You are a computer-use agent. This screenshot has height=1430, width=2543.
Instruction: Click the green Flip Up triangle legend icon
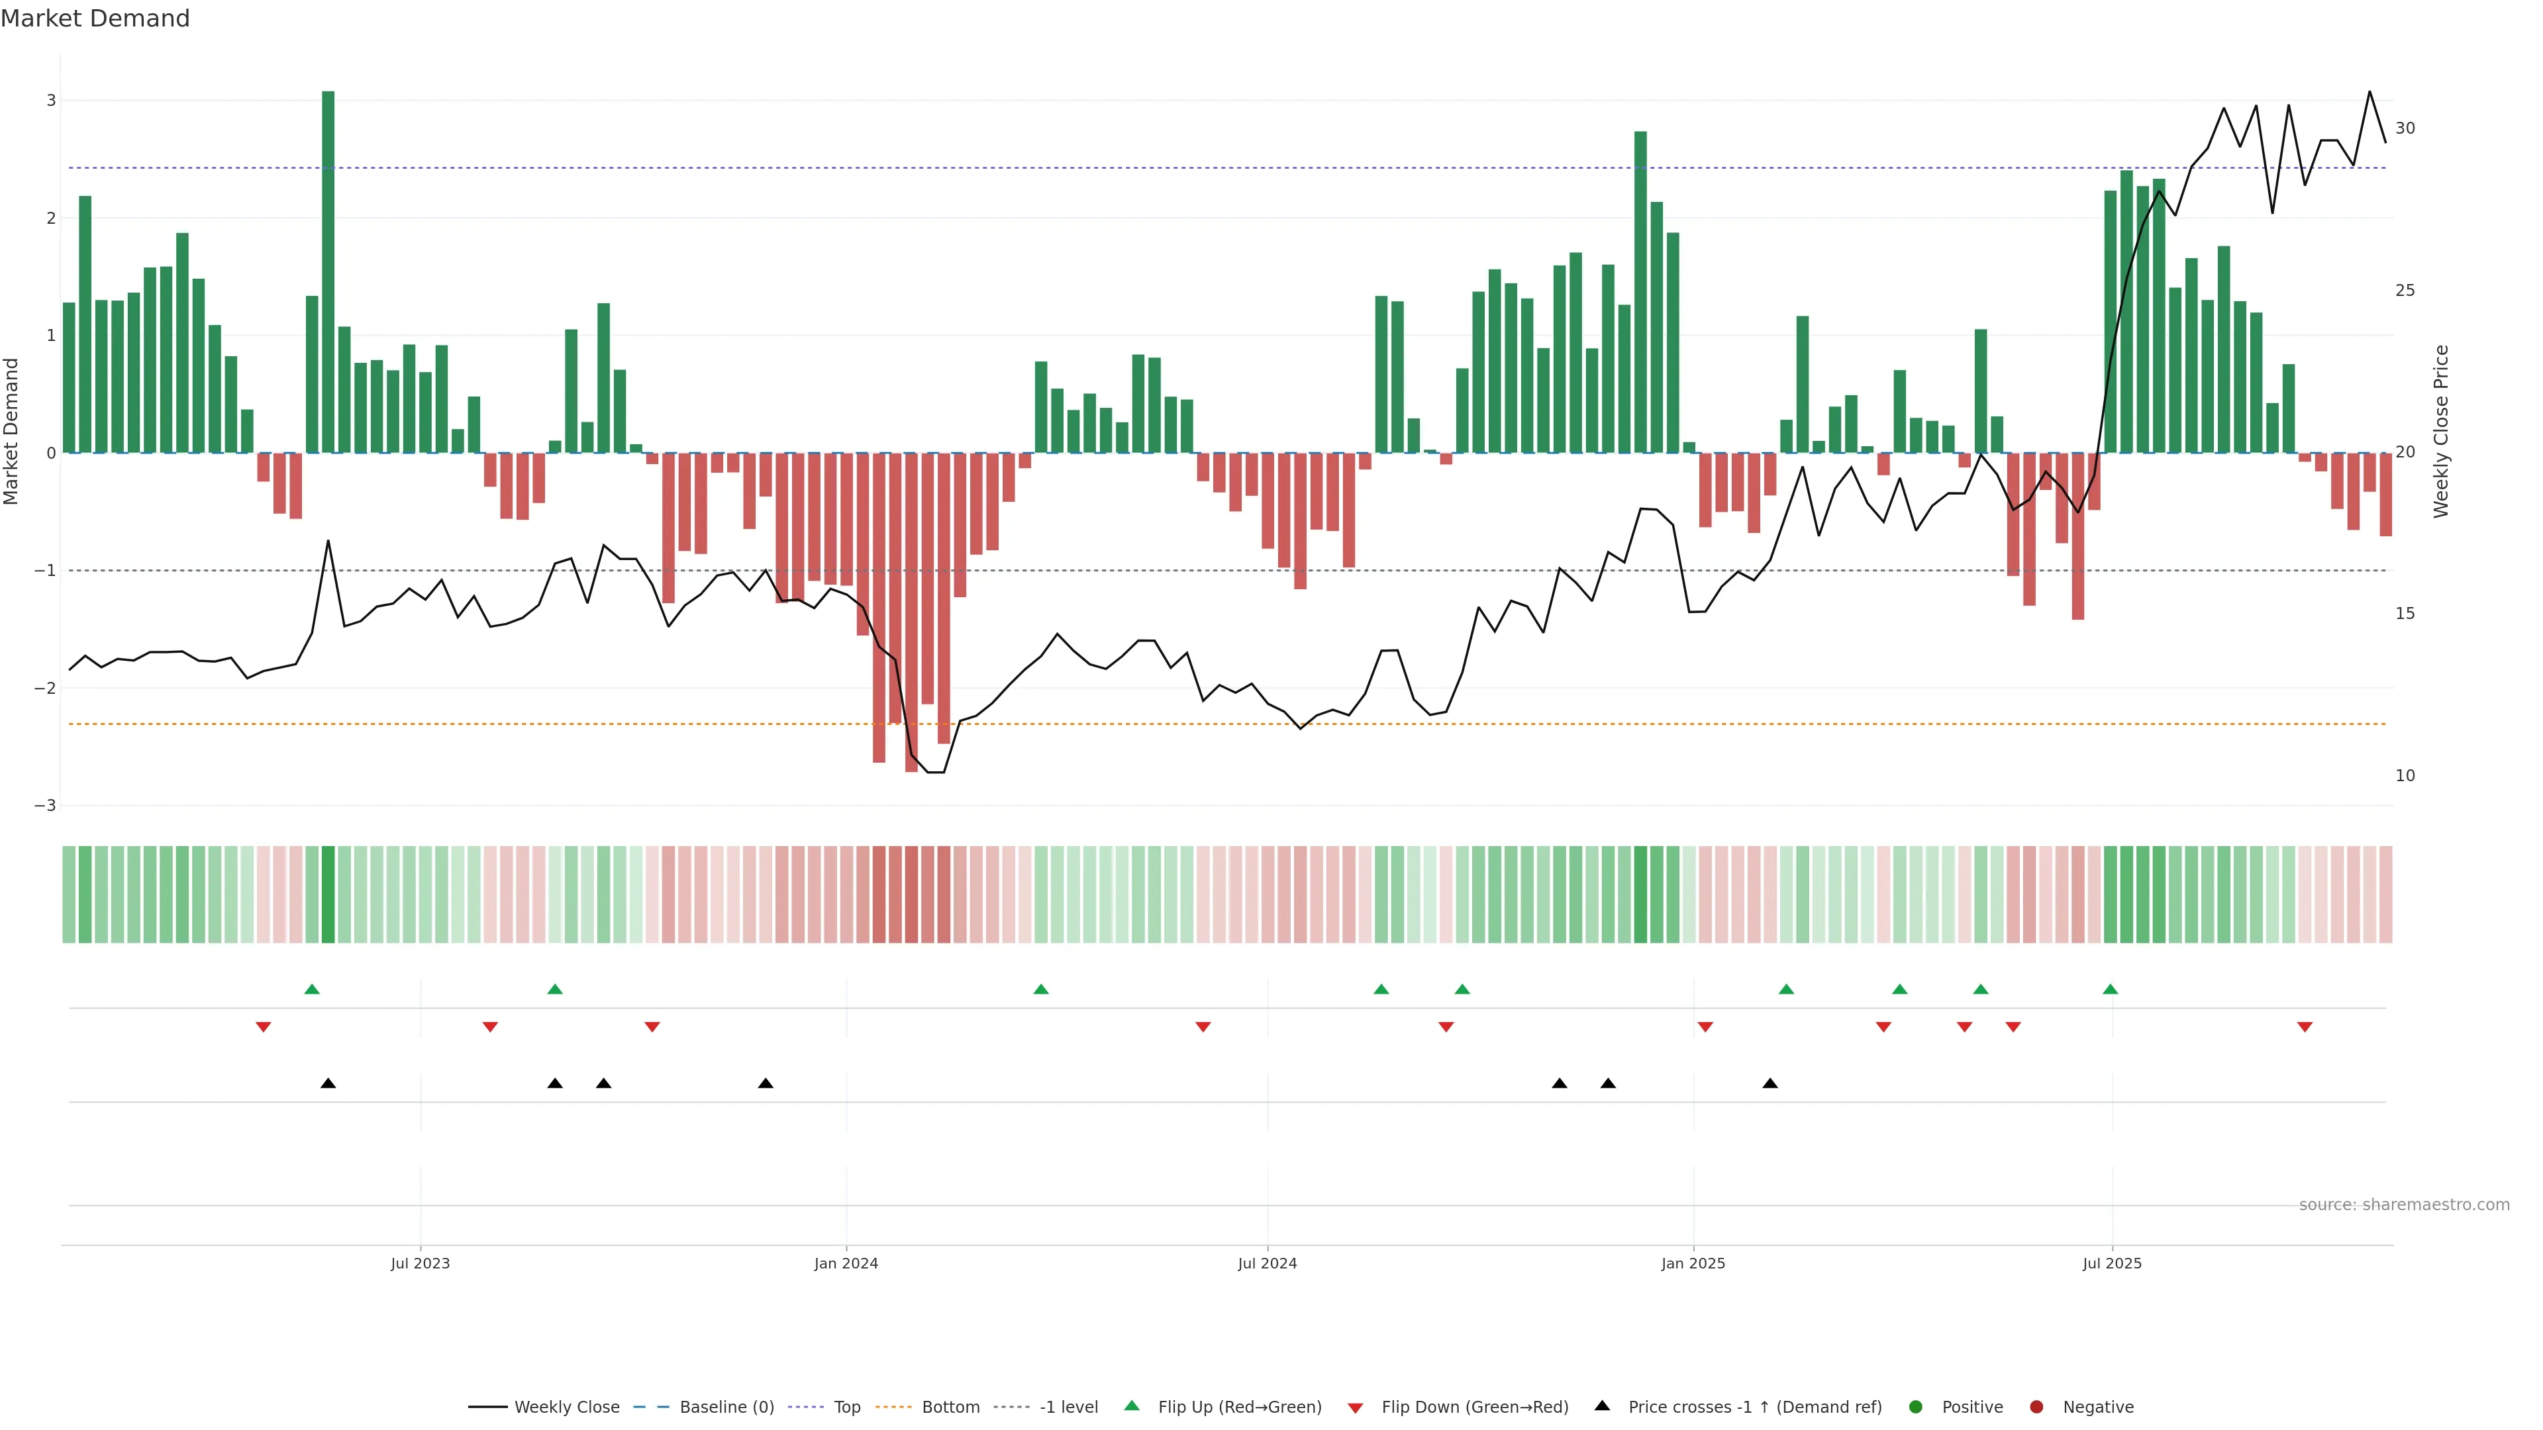(x=1131, y=1406)
